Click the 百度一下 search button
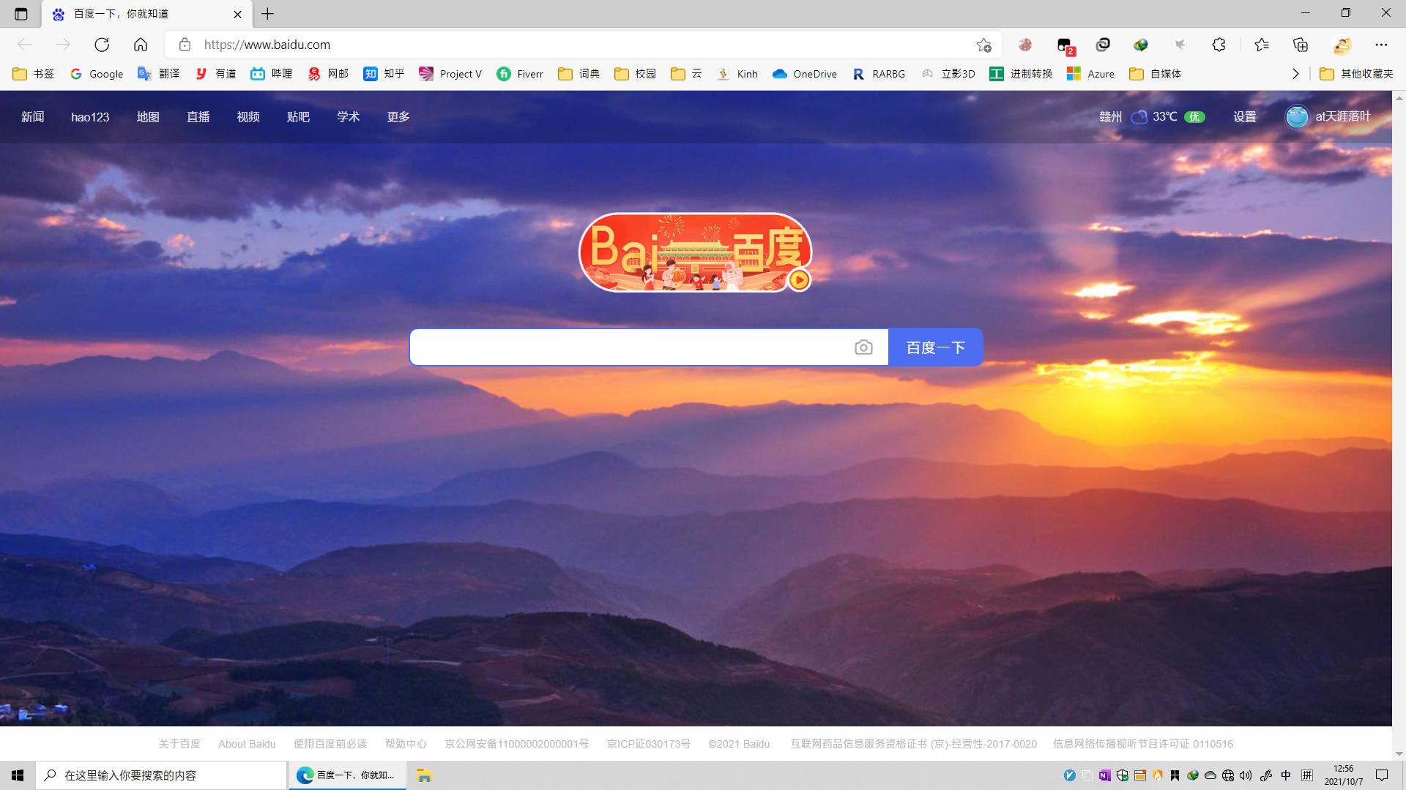The image size is (1406, 790). tap(935, 347)
